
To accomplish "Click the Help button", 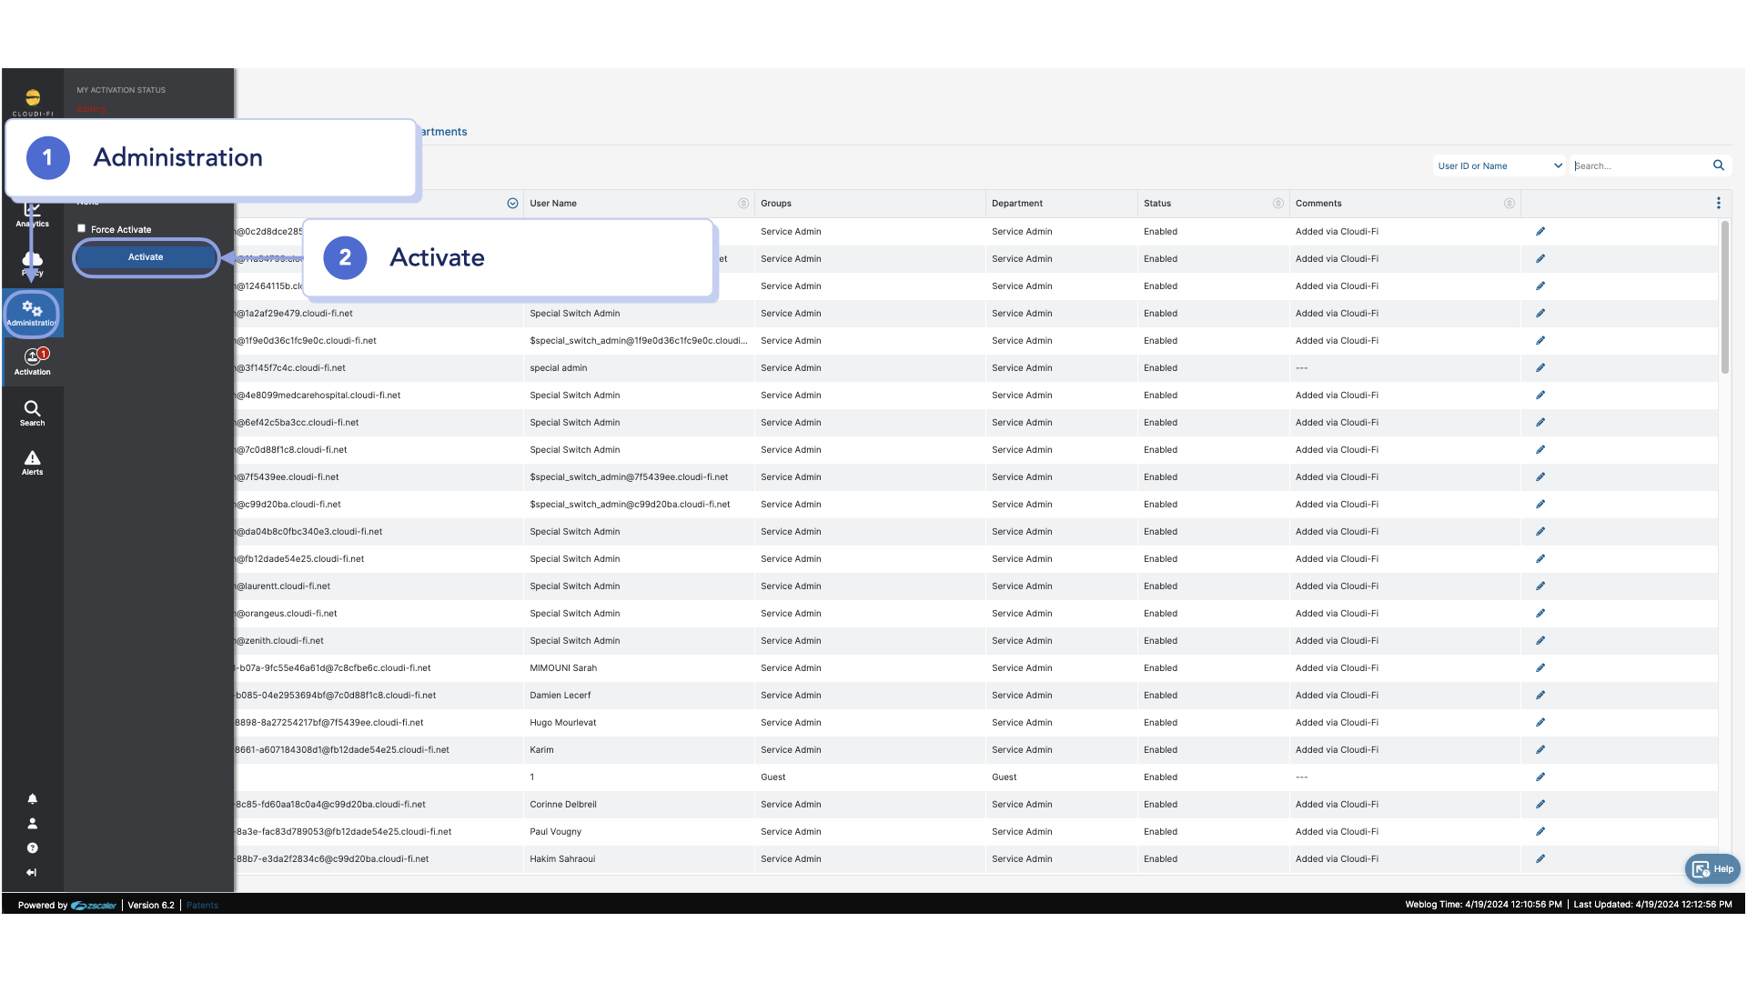I will click(1712, 869).
